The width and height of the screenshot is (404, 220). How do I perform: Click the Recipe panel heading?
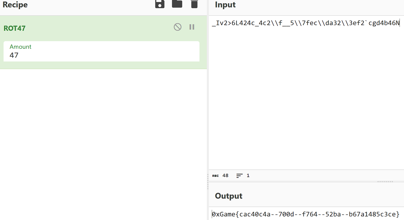tap(15, 5)
